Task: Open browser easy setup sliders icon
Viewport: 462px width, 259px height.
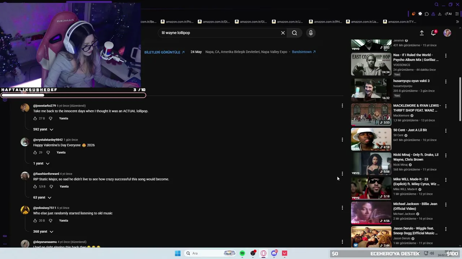Action: [457, 14]
